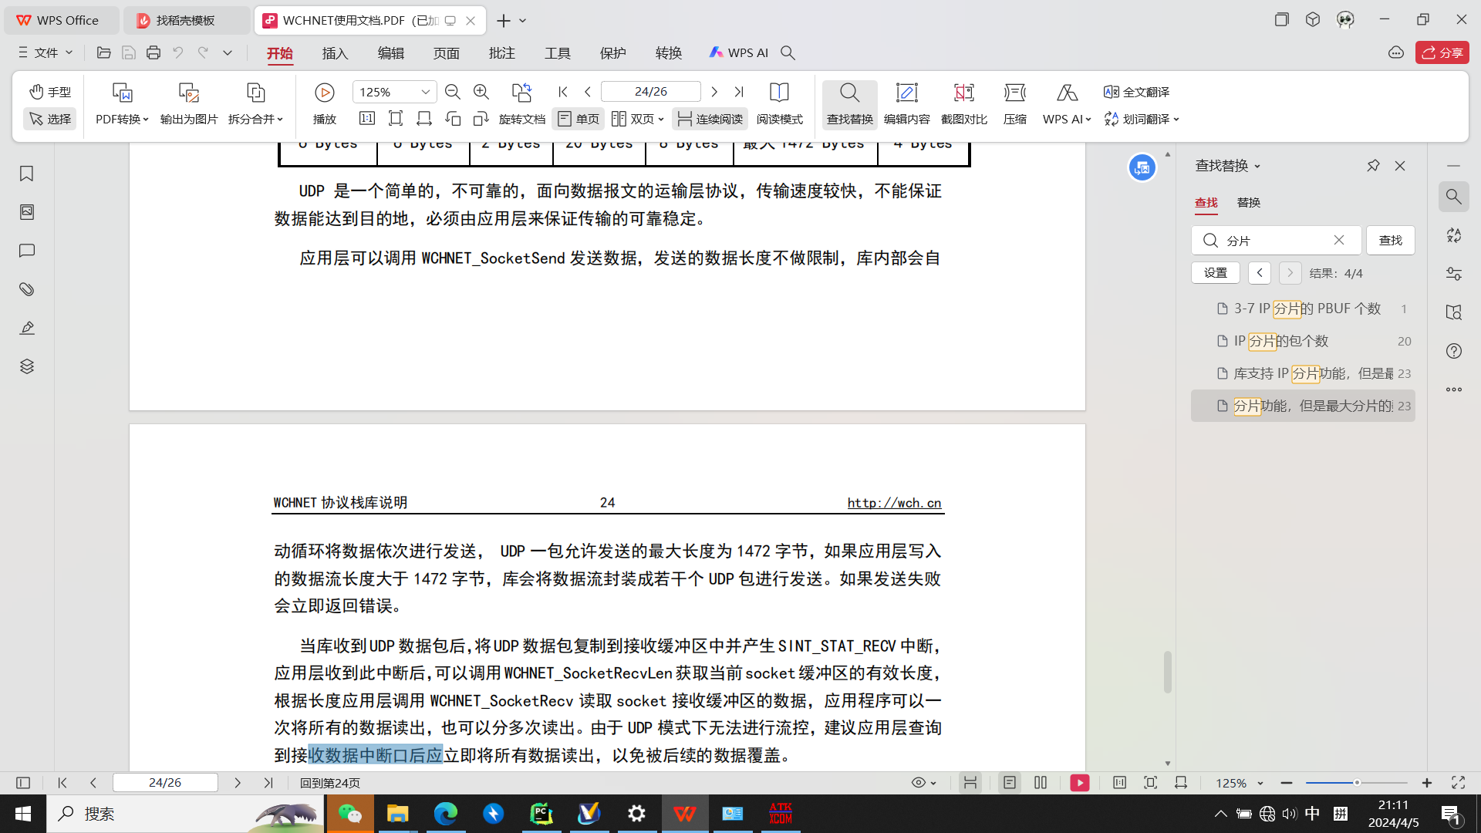Switch to the 替换 tab in search panel
This screenshot has width=1481, height=833.
(x=1249, y=202)
